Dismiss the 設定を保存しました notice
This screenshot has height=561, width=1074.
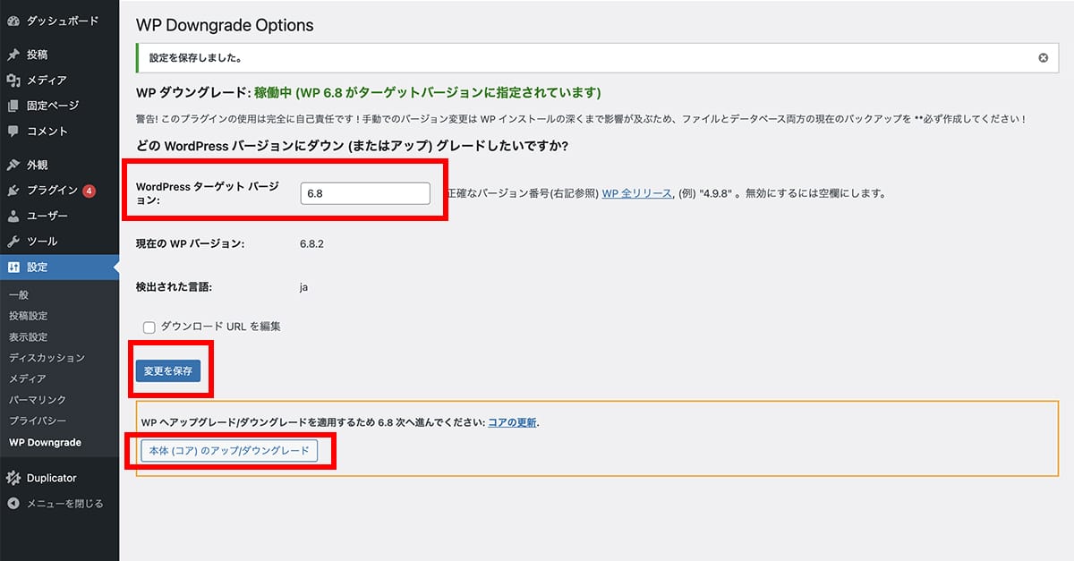tap(1043, 57)
